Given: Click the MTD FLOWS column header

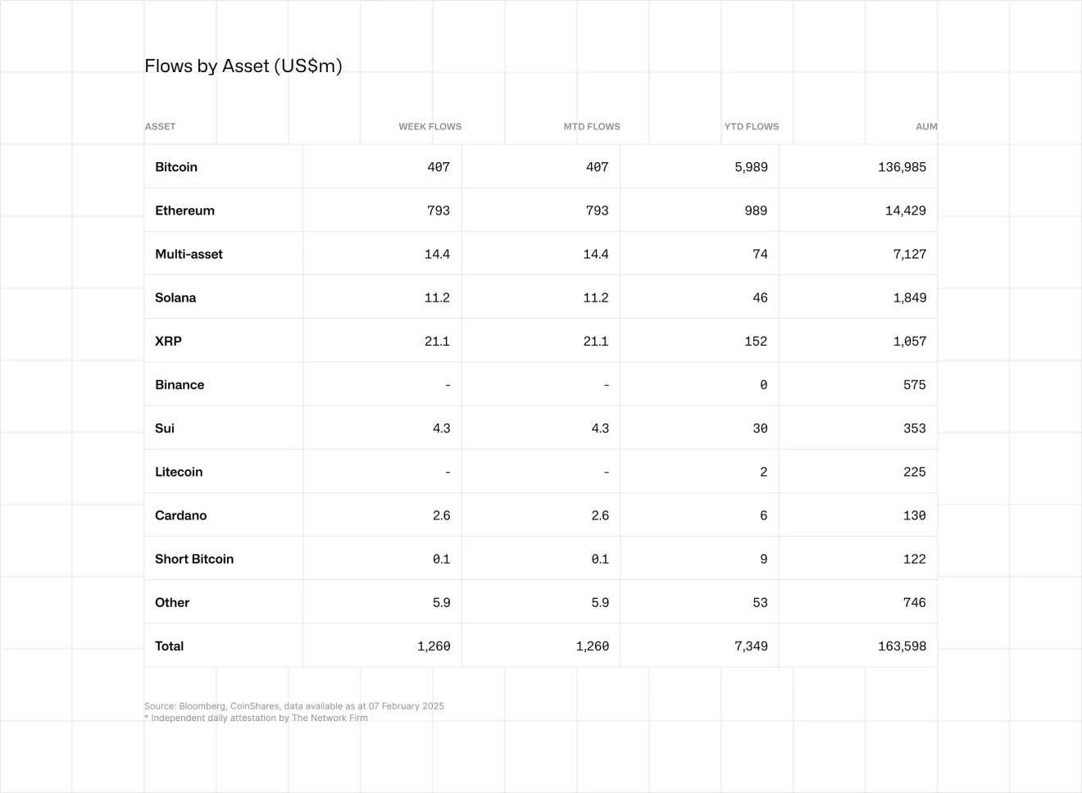Looking at the screenshot, I should (591, 127).
